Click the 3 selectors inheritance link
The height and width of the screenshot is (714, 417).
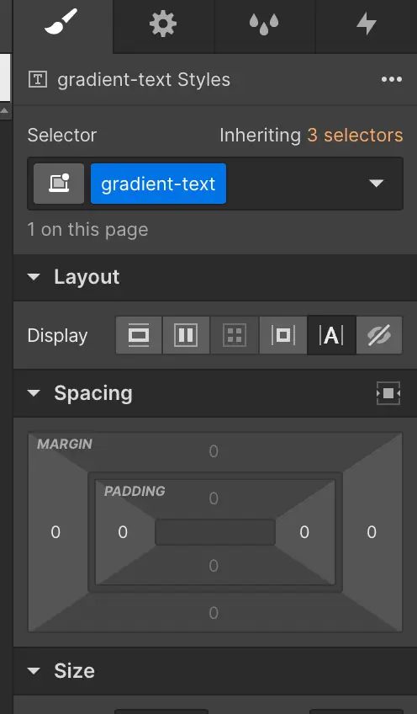(355, 136)
